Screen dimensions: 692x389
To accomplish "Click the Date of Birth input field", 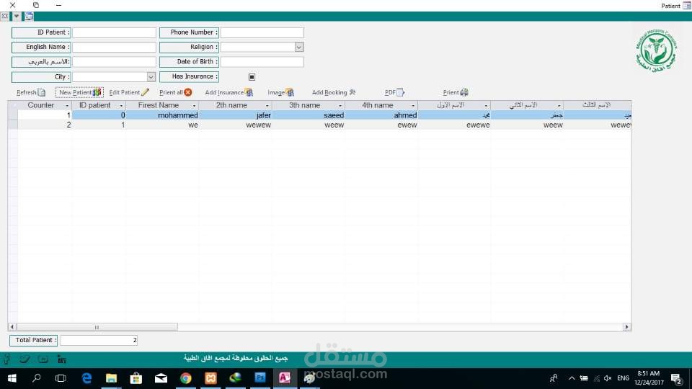I will click(x=262, y=62).
